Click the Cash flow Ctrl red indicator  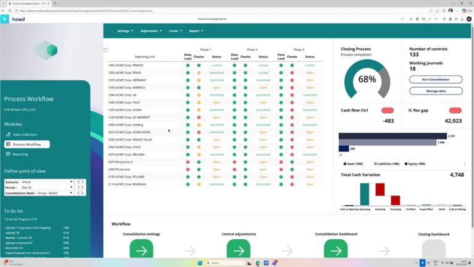(388, 111)
